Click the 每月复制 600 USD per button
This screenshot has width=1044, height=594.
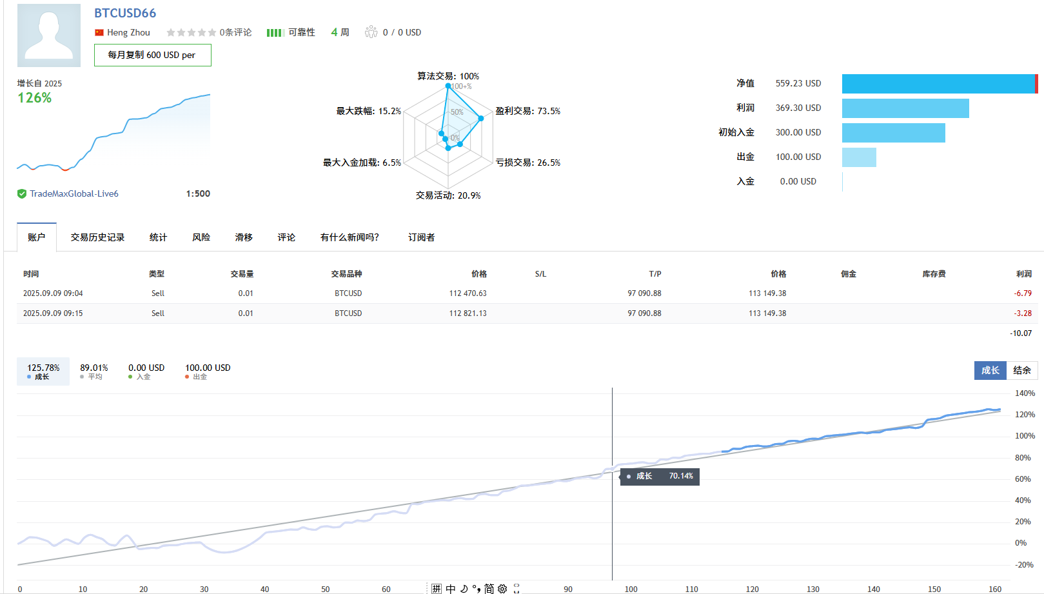152,55
